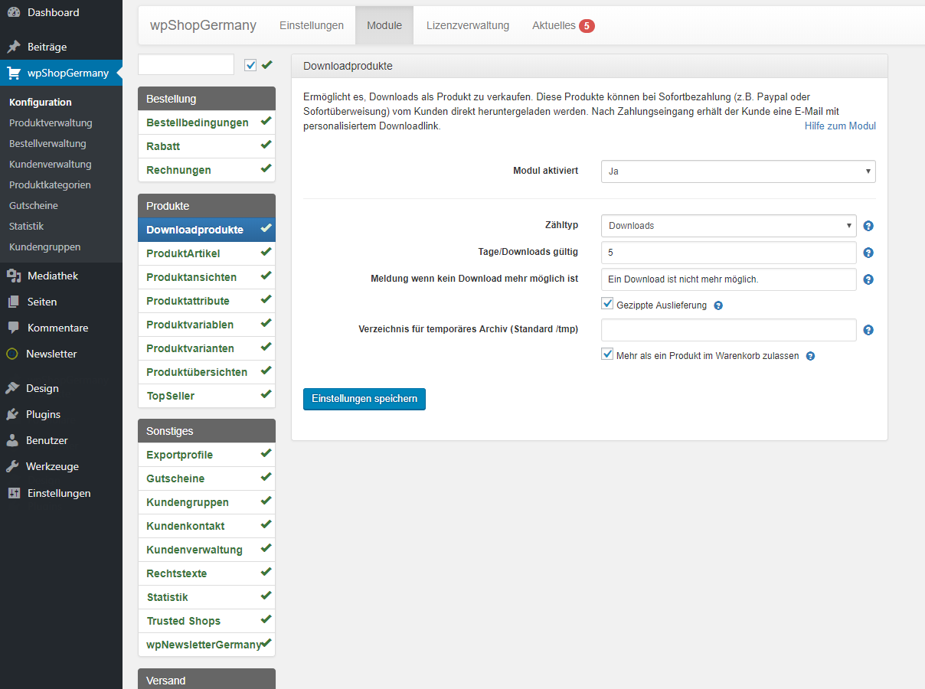Focus the module search field

(x=186, y=64)
